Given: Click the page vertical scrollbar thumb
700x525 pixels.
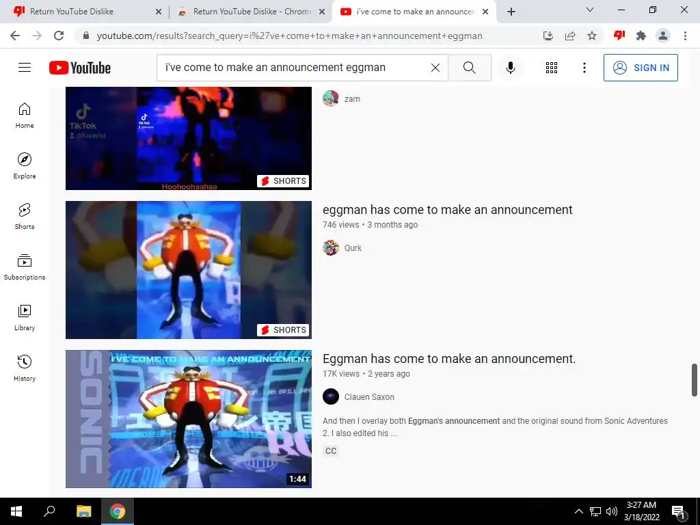Looking at the screenshot, I should click(x=695, y=380).
